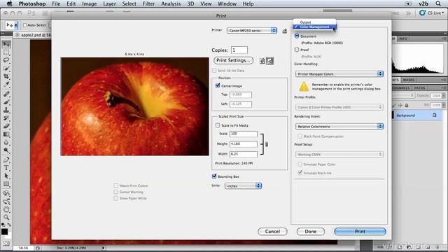The width and height of the screenshot is (448, 252).
Task: Click the Print button
Action: click(x=360, y=232)
